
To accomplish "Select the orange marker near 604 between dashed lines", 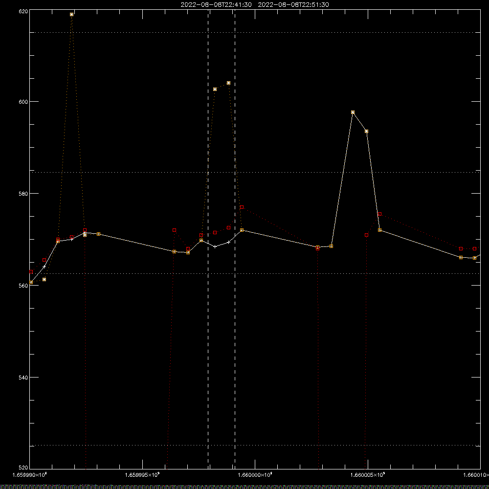I will coord(228,83).
